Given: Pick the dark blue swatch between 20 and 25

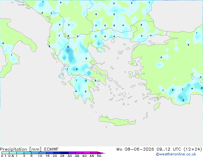Looking at the screenshot, I should pos(57,153).
